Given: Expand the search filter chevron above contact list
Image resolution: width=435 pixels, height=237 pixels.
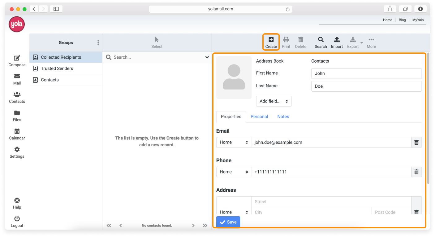Looking at the screenshot, I should [207, 57].
